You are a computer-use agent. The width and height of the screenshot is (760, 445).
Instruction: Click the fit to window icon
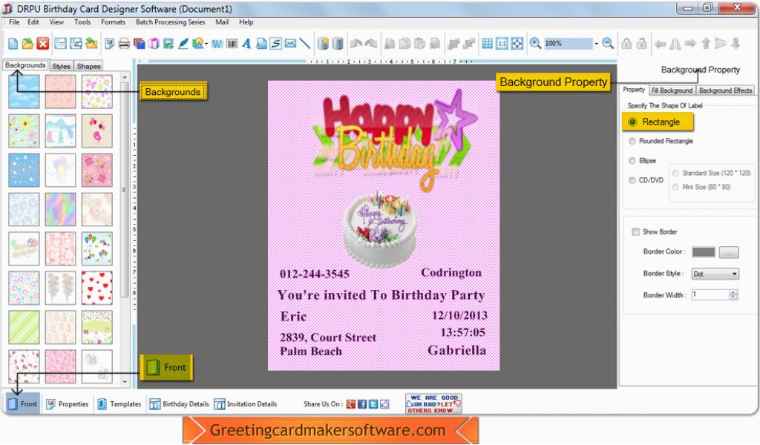pos(517,44)
